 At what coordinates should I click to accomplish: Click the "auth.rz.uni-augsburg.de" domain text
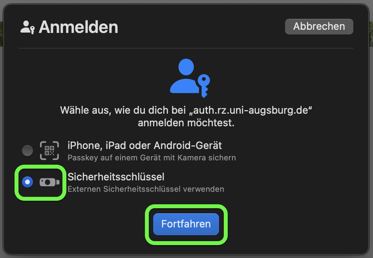(x=250, y=110)
